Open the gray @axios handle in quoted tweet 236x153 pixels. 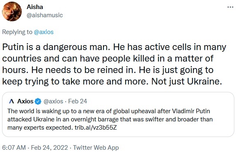(x=53, y=101)
